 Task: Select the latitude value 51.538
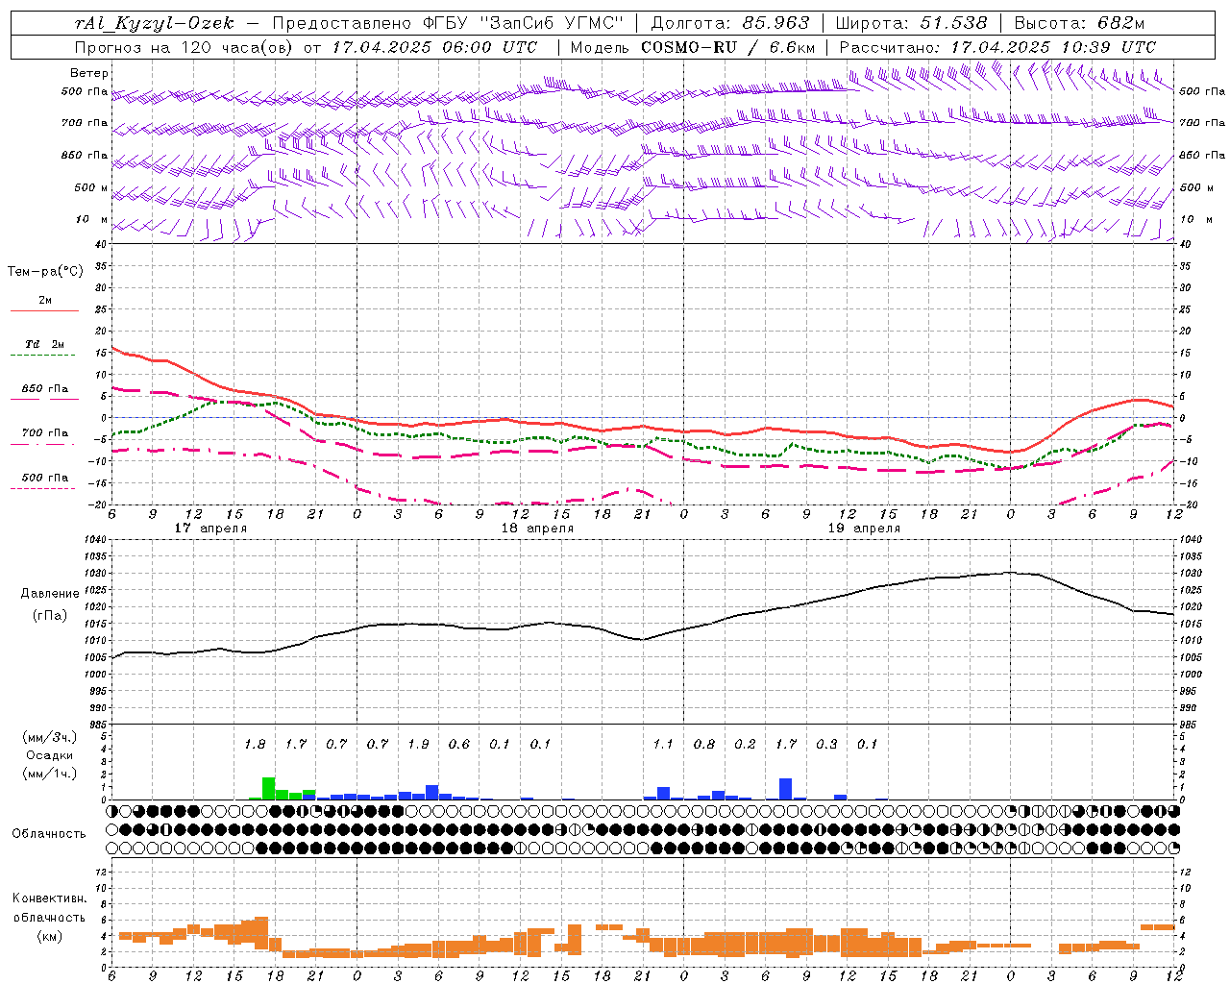pyautogui.click(x=954, y=23)
